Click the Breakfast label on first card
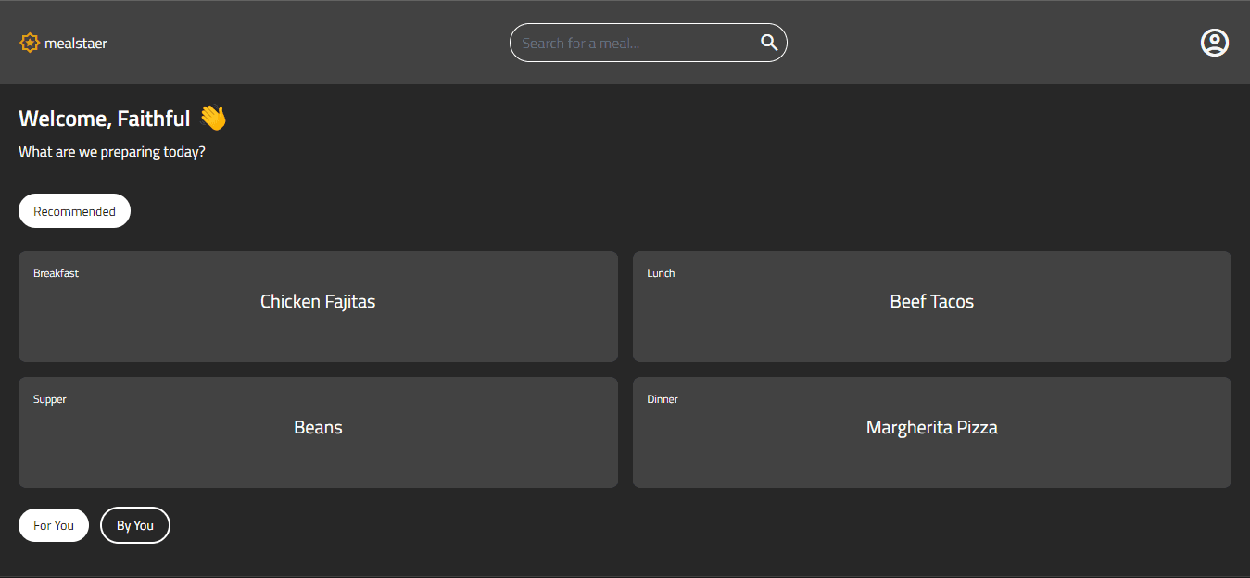This screenshot has width=1250, height=578. [x=56, y=273]
